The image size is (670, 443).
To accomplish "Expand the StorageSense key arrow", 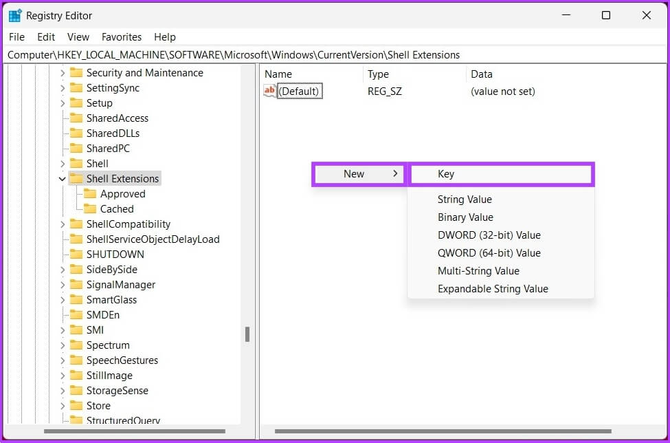I will click(x=63, y=391).
